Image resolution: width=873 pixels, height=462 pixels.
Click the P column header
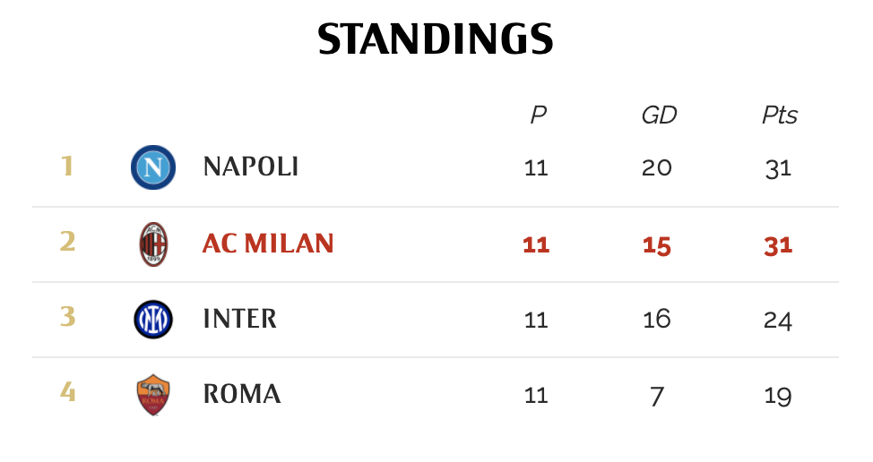coord(537,115)
